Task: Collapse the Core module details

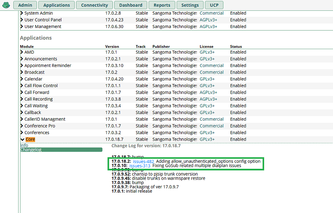Action: pos(22,139)
